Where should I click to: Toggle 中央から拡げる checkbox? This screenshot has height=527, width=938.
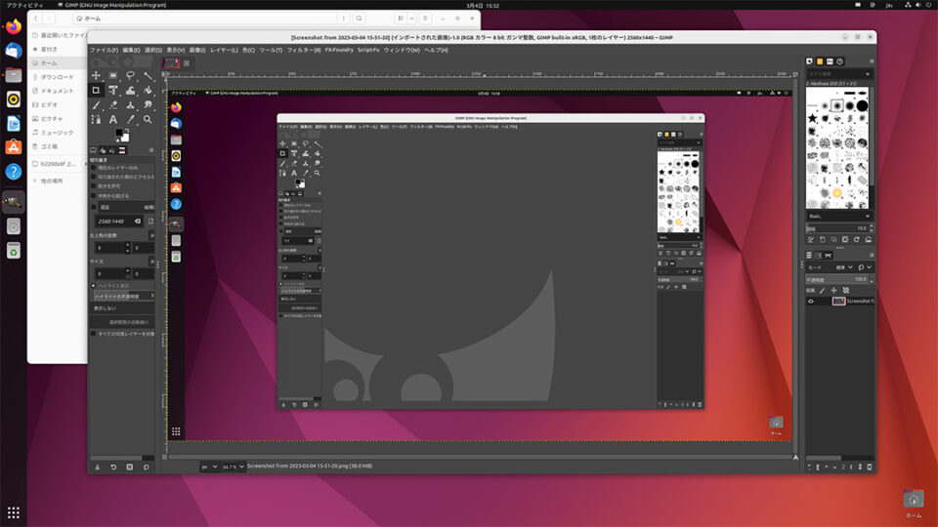pyautogui.click(x=94, y=196)
